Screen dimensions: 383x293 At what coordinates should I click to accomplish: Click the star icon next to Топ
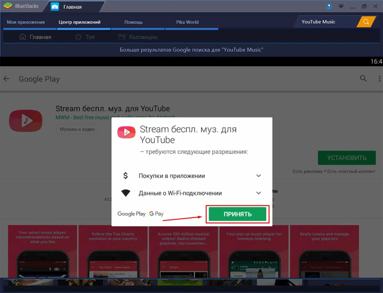(x=78, y=37)
